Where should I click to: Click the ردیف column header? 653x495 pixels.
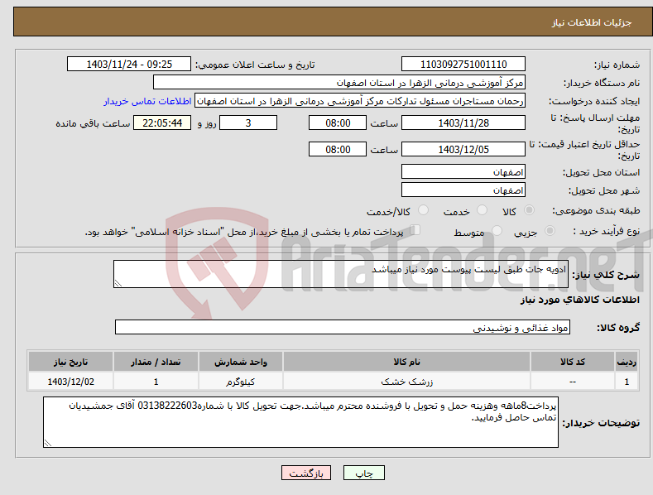click(x=627, y=362)
